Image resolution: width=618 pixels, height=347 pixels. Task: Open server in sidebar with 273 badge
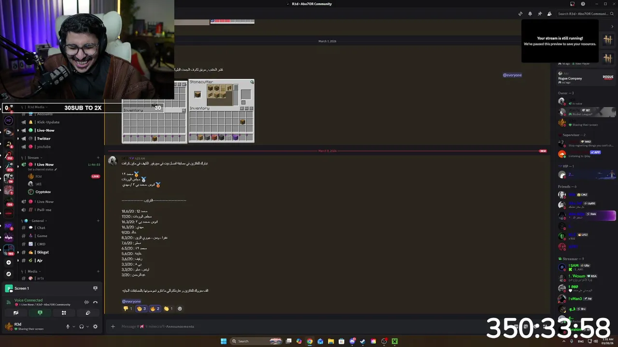tap(8, 167)
